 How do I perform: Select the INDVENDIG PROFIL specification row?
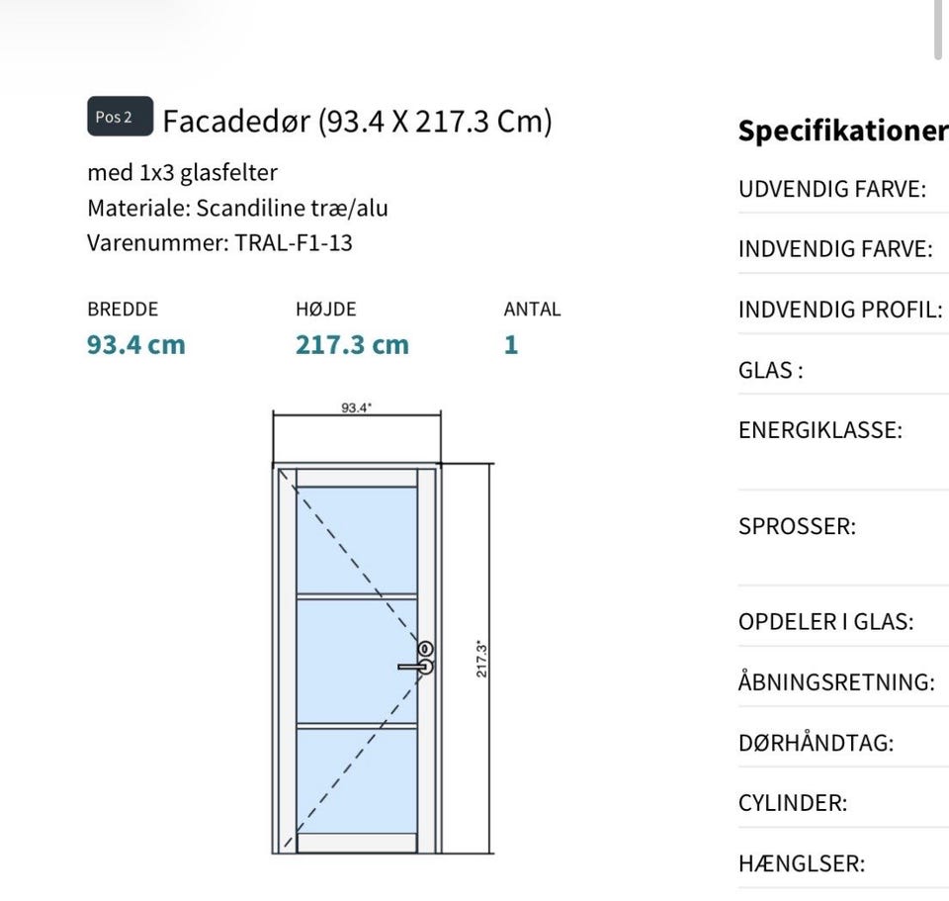tap(840, 310)
